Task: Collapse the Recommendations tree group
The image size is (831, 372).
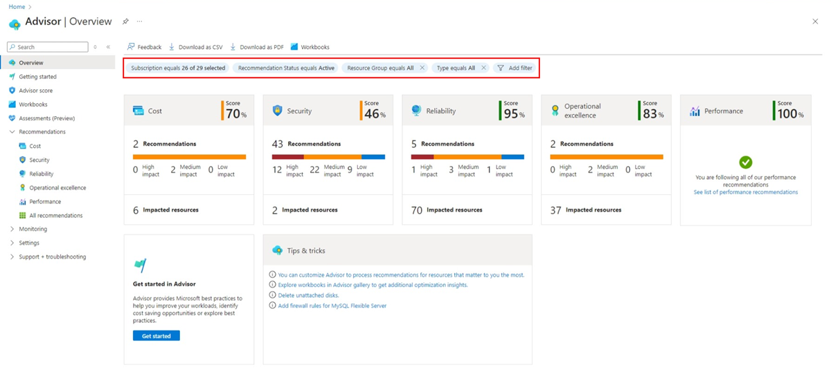Action: coord(12,132)
